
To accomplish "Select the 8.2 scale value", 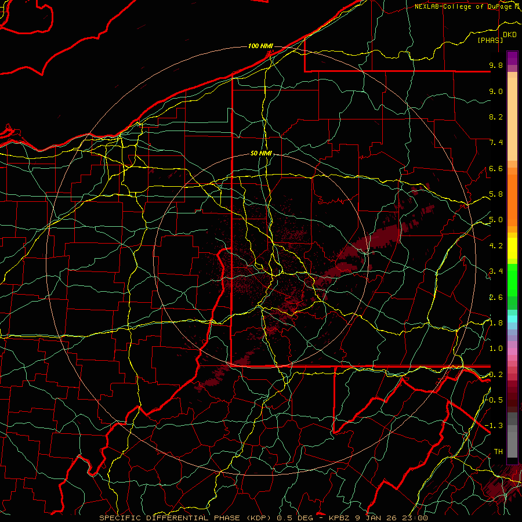I will click(x=496, y=117).
